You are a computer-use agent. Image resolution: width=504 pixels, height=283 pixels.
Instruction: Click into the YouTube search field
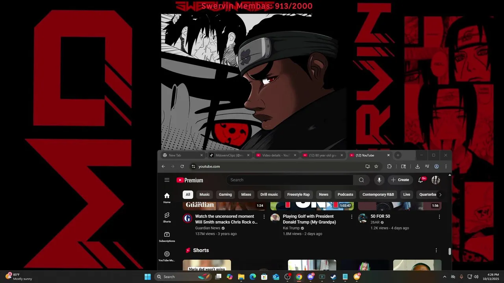[289, 180]
